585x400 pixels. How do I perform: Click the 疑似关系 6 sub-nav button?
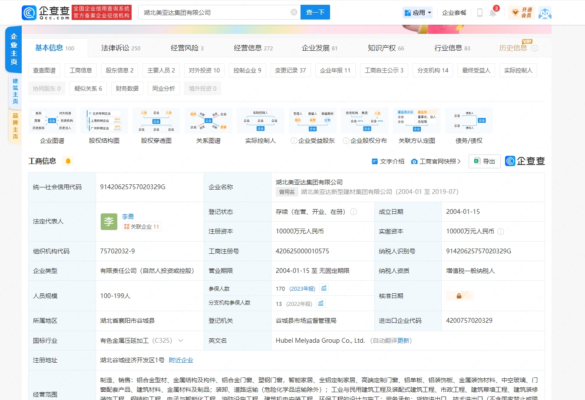tap(88, 89)
